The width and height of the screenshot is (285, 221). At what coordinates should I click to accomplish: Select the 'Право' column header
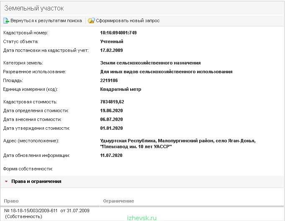[11, 201]
